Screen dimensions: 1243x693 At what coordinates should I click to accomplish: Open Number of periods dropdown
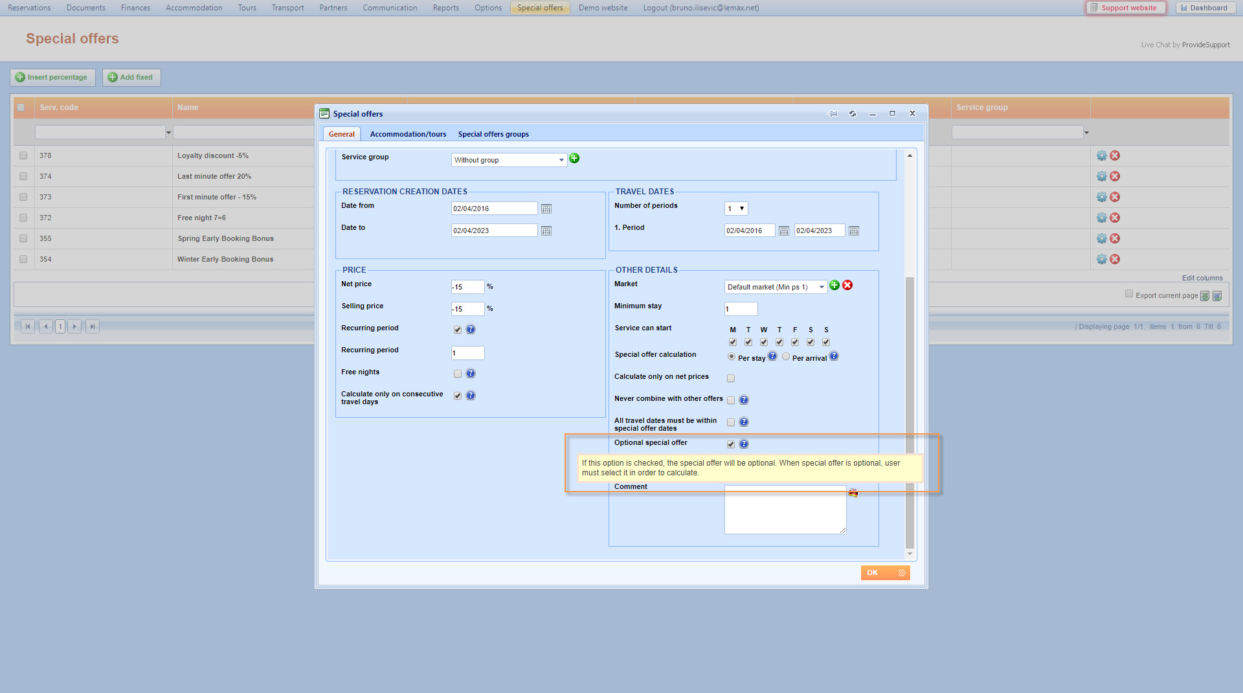coord(736,209)
